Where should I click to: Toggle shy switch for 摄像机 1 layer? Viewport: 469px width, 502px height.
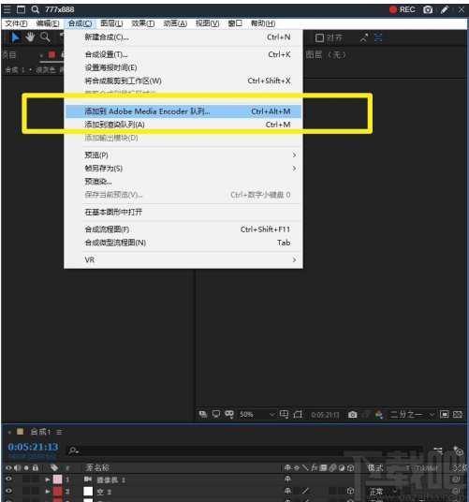pos(287,479)
